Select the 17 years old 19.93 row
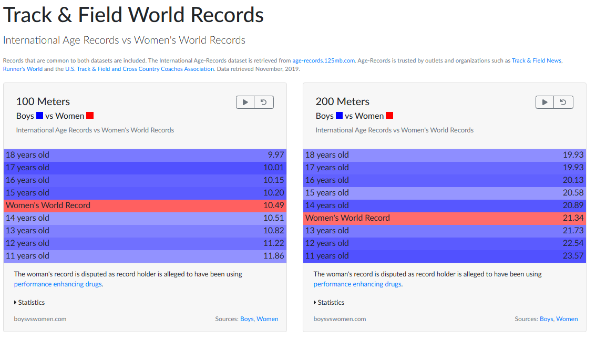The height and width of the screenshot is (340, 596). tap(444, 168)
